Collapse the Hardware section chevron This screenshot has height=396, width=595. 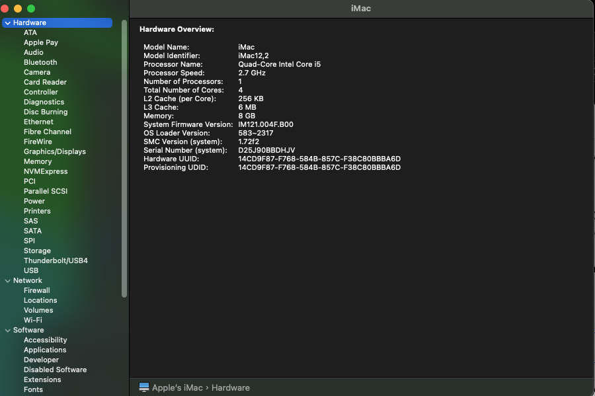(x=7, y=23)
